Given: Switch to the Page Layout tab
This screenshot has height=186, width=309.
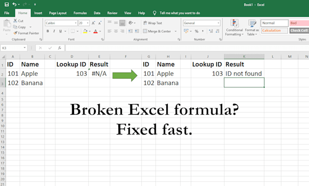Looking at the screenshot, I should pyautogui.click(x=58, y=13).
